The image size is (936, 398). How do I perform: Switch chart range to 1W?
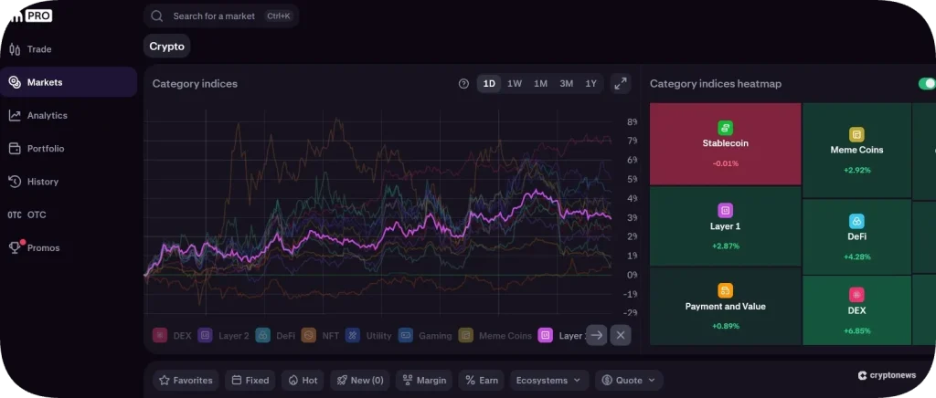515,84
